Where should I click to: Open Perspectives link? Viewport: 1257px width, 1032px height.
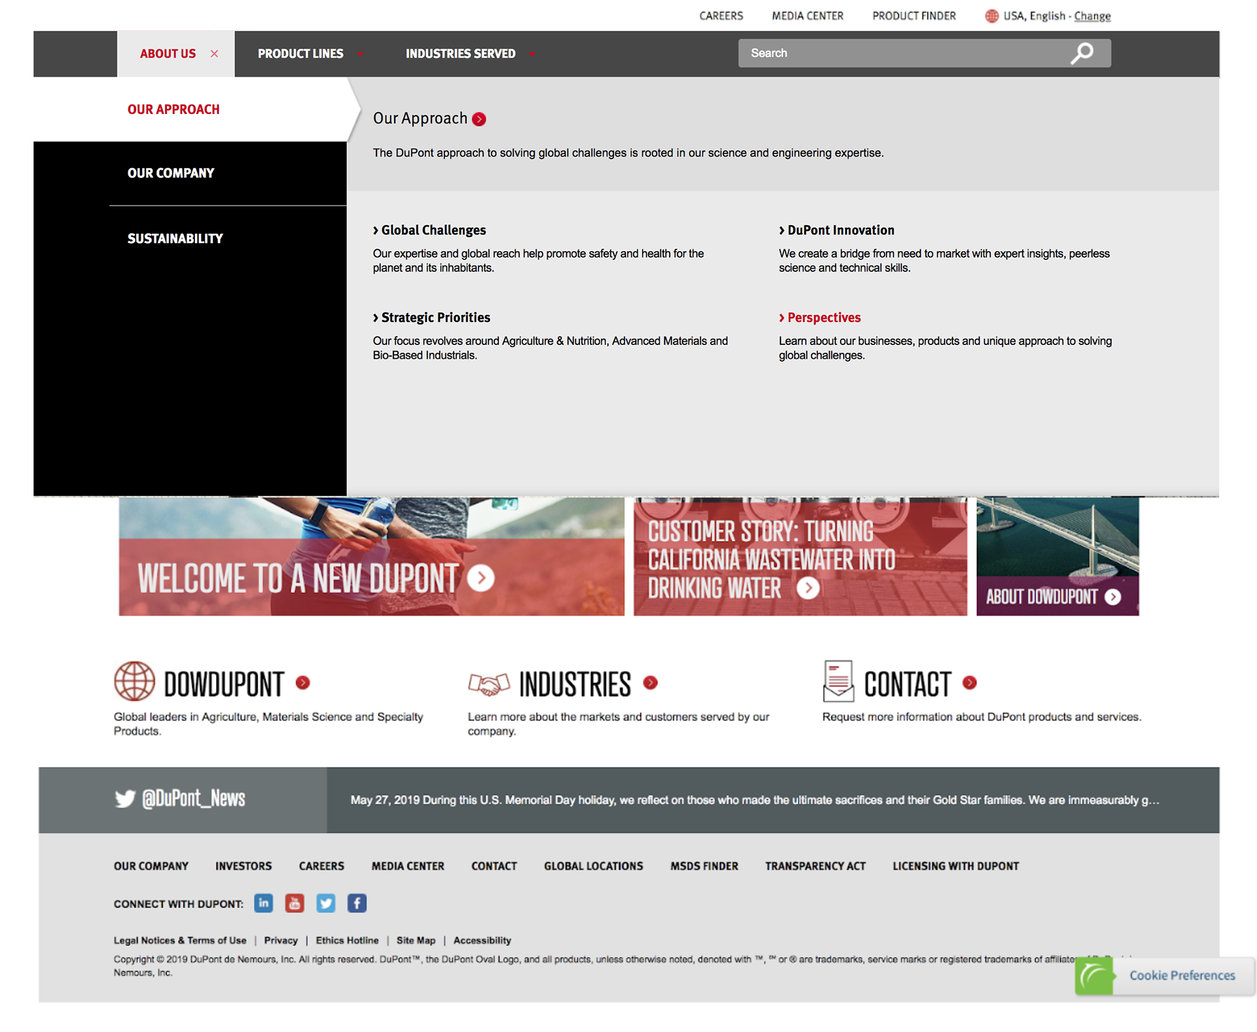pyautogui.click(x=820, y=318)
